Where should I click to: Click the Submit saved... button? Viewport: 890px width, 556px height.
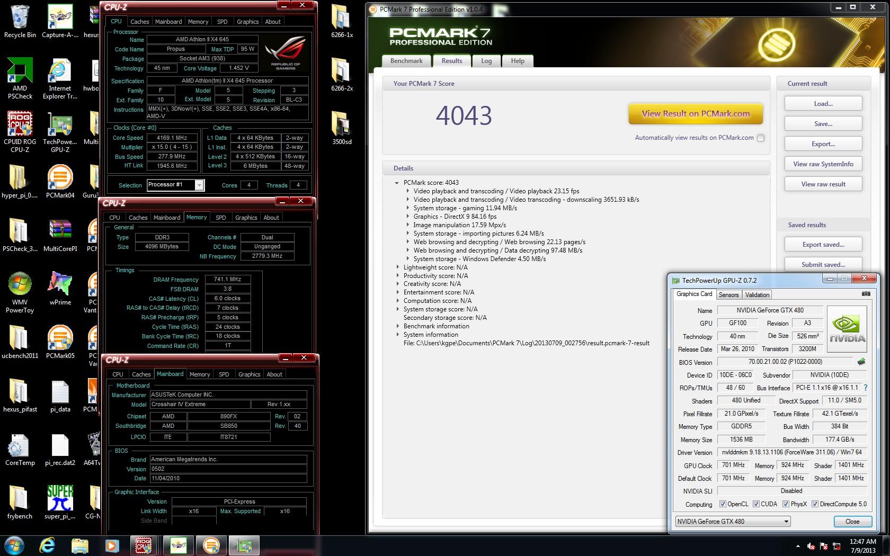pos(823,265)
